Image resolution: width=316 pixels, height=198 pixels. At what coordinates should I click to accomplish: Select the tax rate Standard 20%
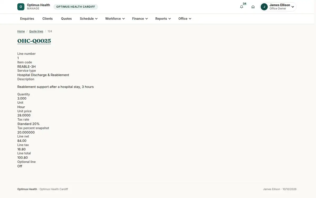pyautogui.click(x=28, y=124)
